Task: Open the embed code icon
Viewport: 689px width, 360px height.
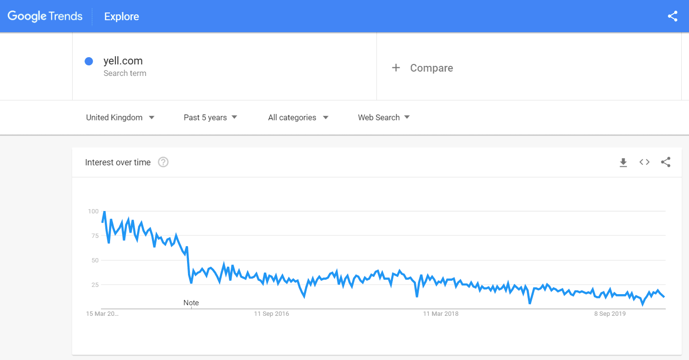Action: click(644, 162)
